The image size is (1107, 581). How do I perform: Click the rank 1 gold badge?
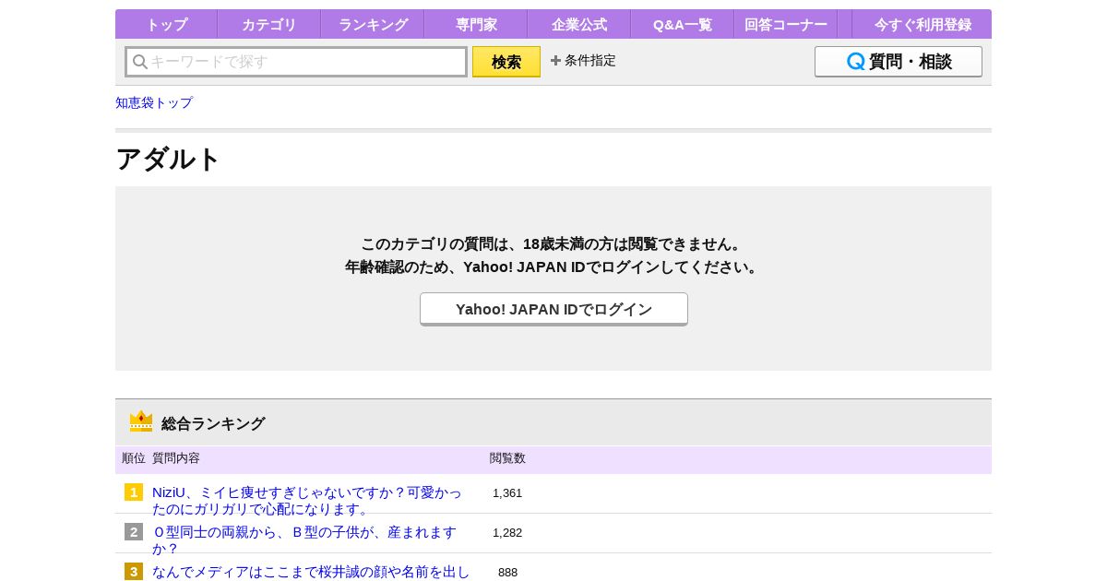[134, 492]
